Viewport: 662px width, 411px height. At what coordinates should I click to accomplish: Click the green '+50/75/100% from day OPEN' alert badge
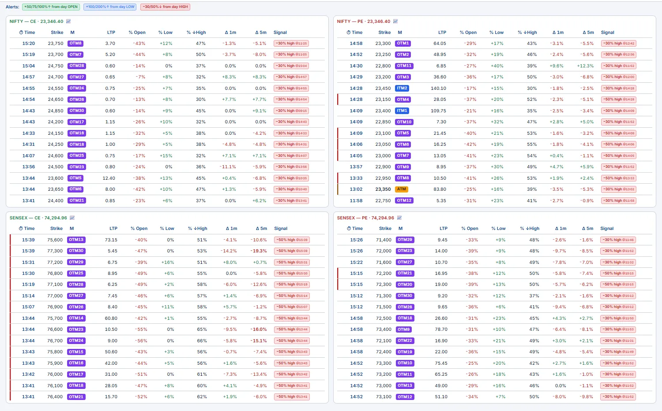(51, 7)
